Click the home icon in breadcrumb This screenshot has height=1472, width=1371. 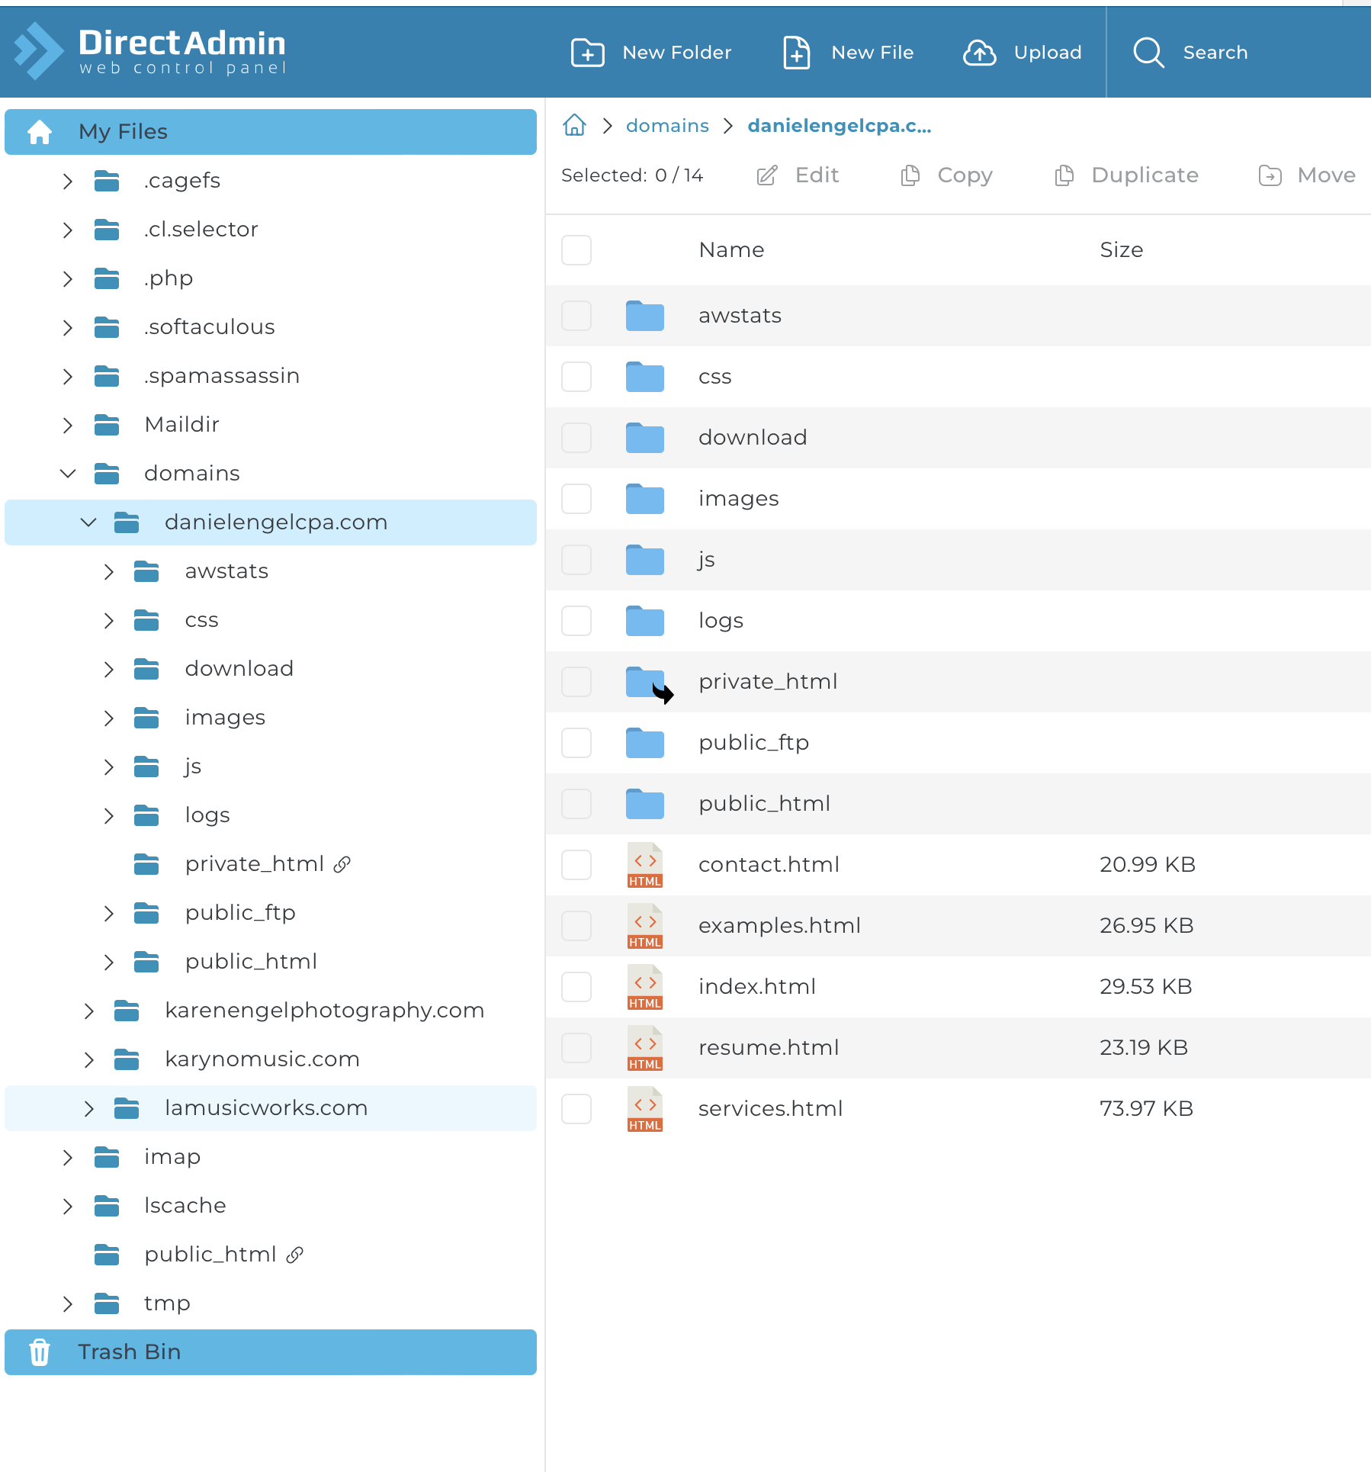click(x=574, y=125)
